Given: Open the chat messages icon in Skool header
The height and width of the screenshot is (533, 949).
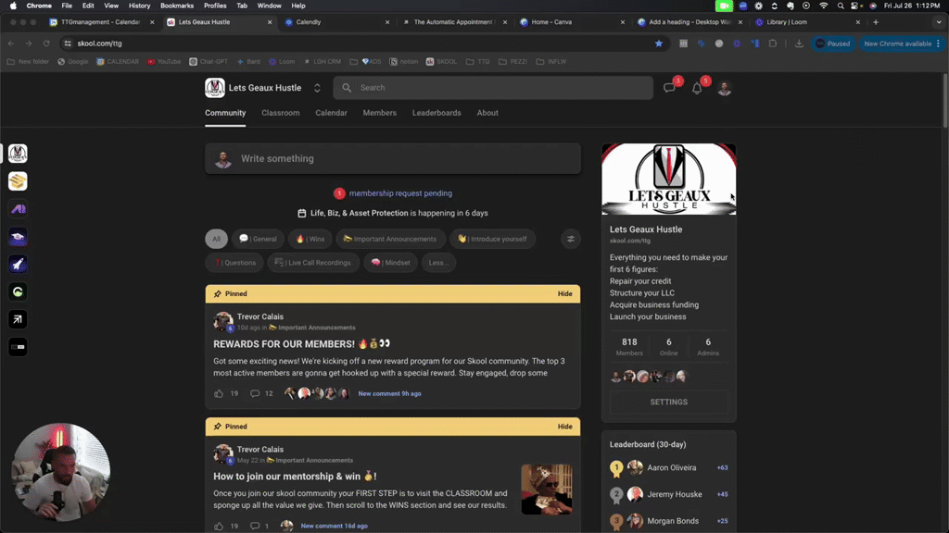Looking at the screenshot, I should click(x=669, y=87).
